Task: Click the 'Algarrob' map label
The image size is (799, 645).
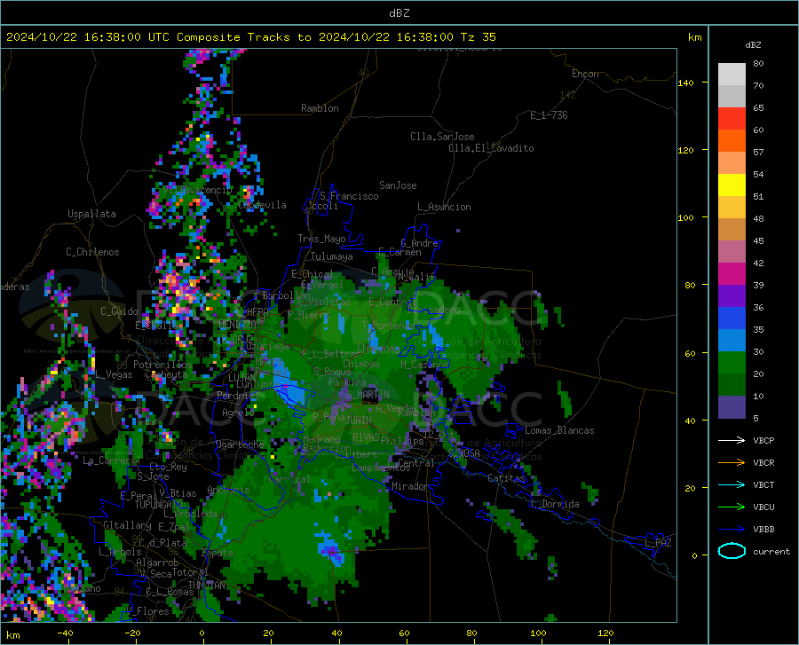Action: (x=157, y=562)
